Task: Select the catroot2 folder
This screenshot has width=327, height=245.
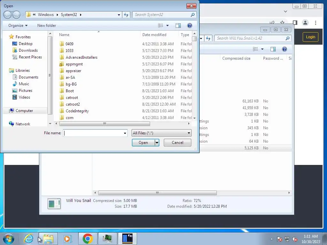Action: tap(72, 104)
